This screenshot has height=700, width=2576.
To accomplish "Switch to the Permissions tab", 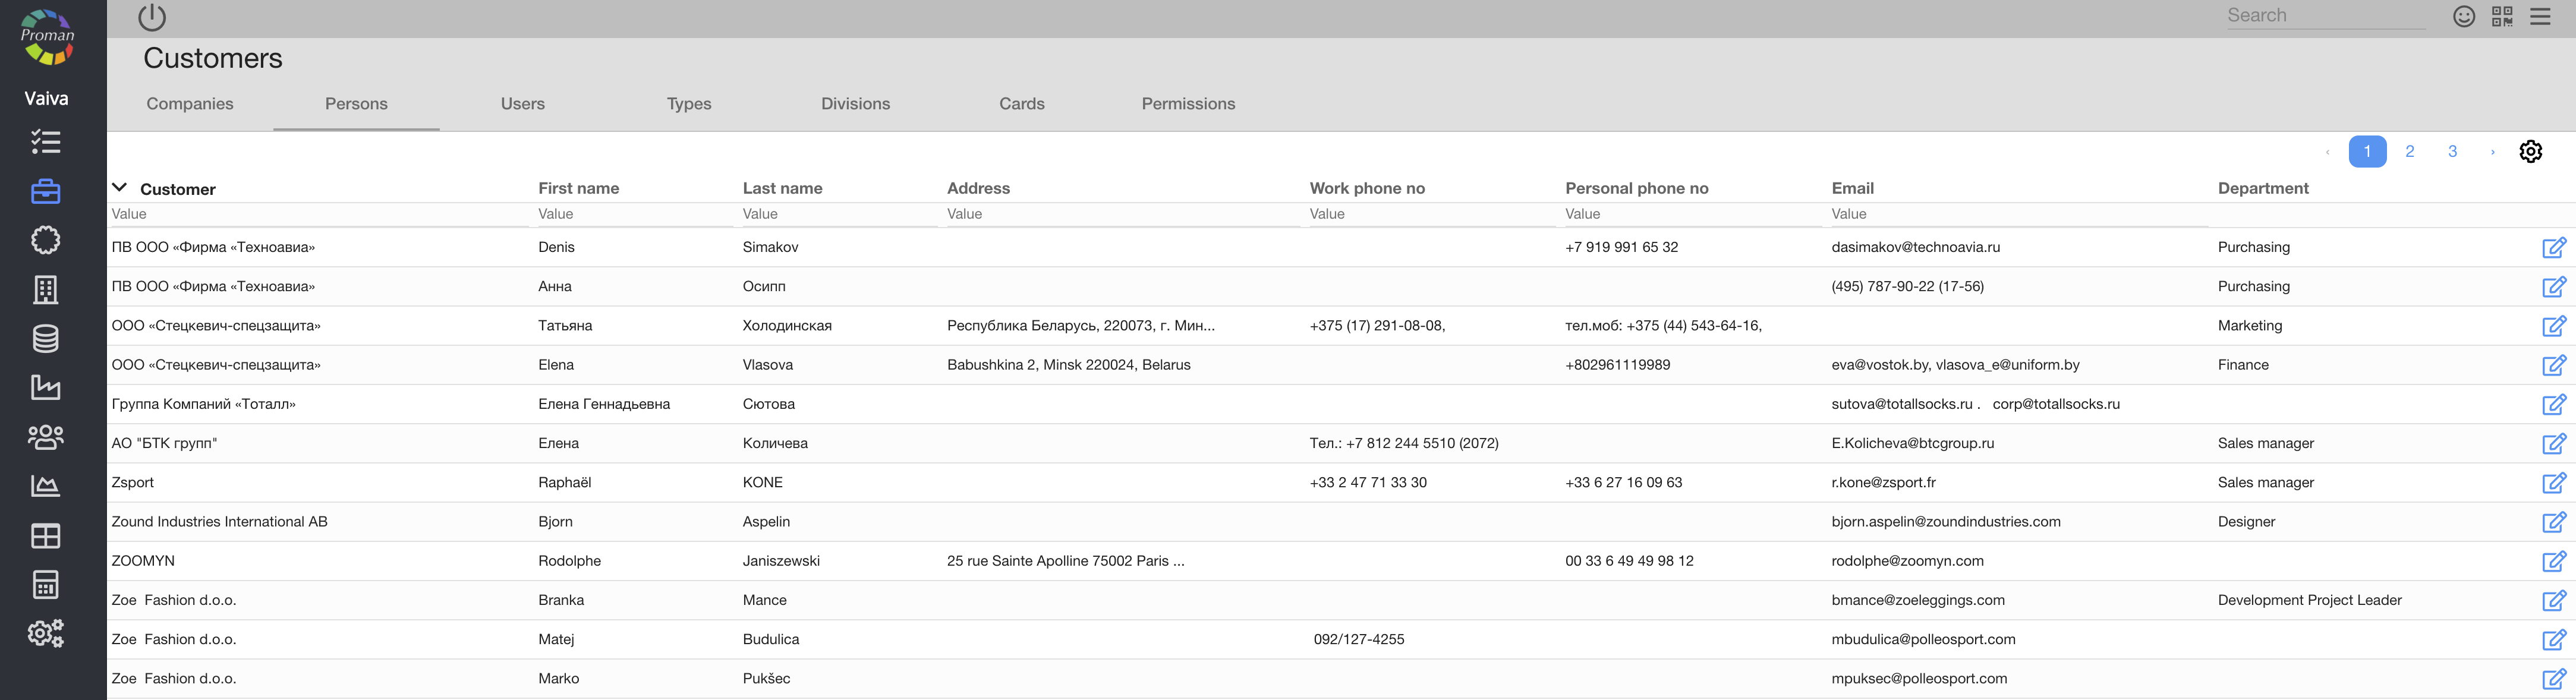I will pos(1188,104).
